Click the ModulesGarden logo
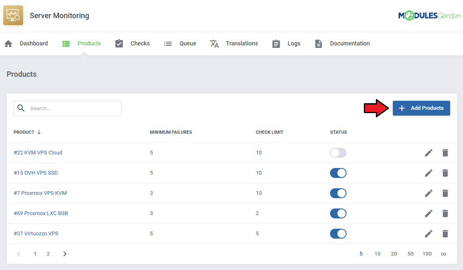Image resolution: width=463 pixels, height=270 pixels. tap(429, 15)
